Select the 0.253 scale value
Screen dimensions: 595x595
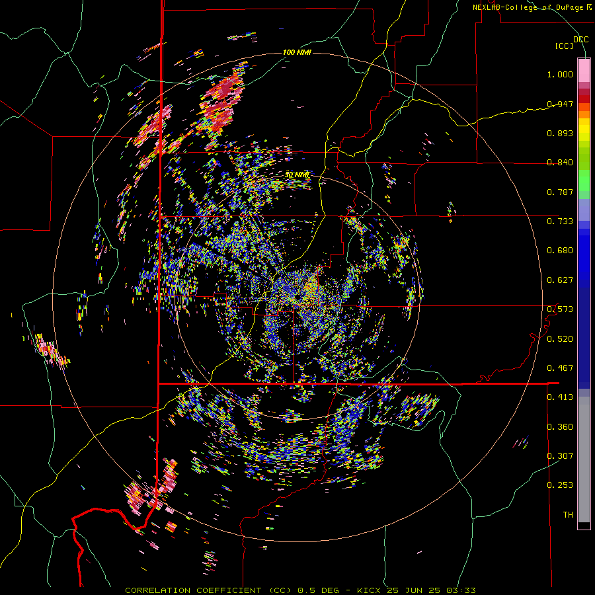560,485
